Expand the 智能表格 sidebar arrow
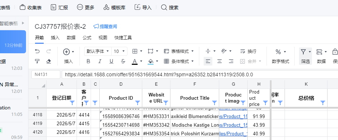 [23, 23]
